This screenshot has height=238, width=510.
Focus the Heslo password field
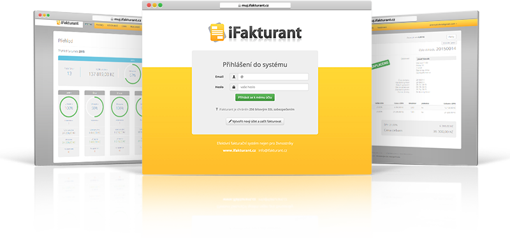click(x=273, y=87)
